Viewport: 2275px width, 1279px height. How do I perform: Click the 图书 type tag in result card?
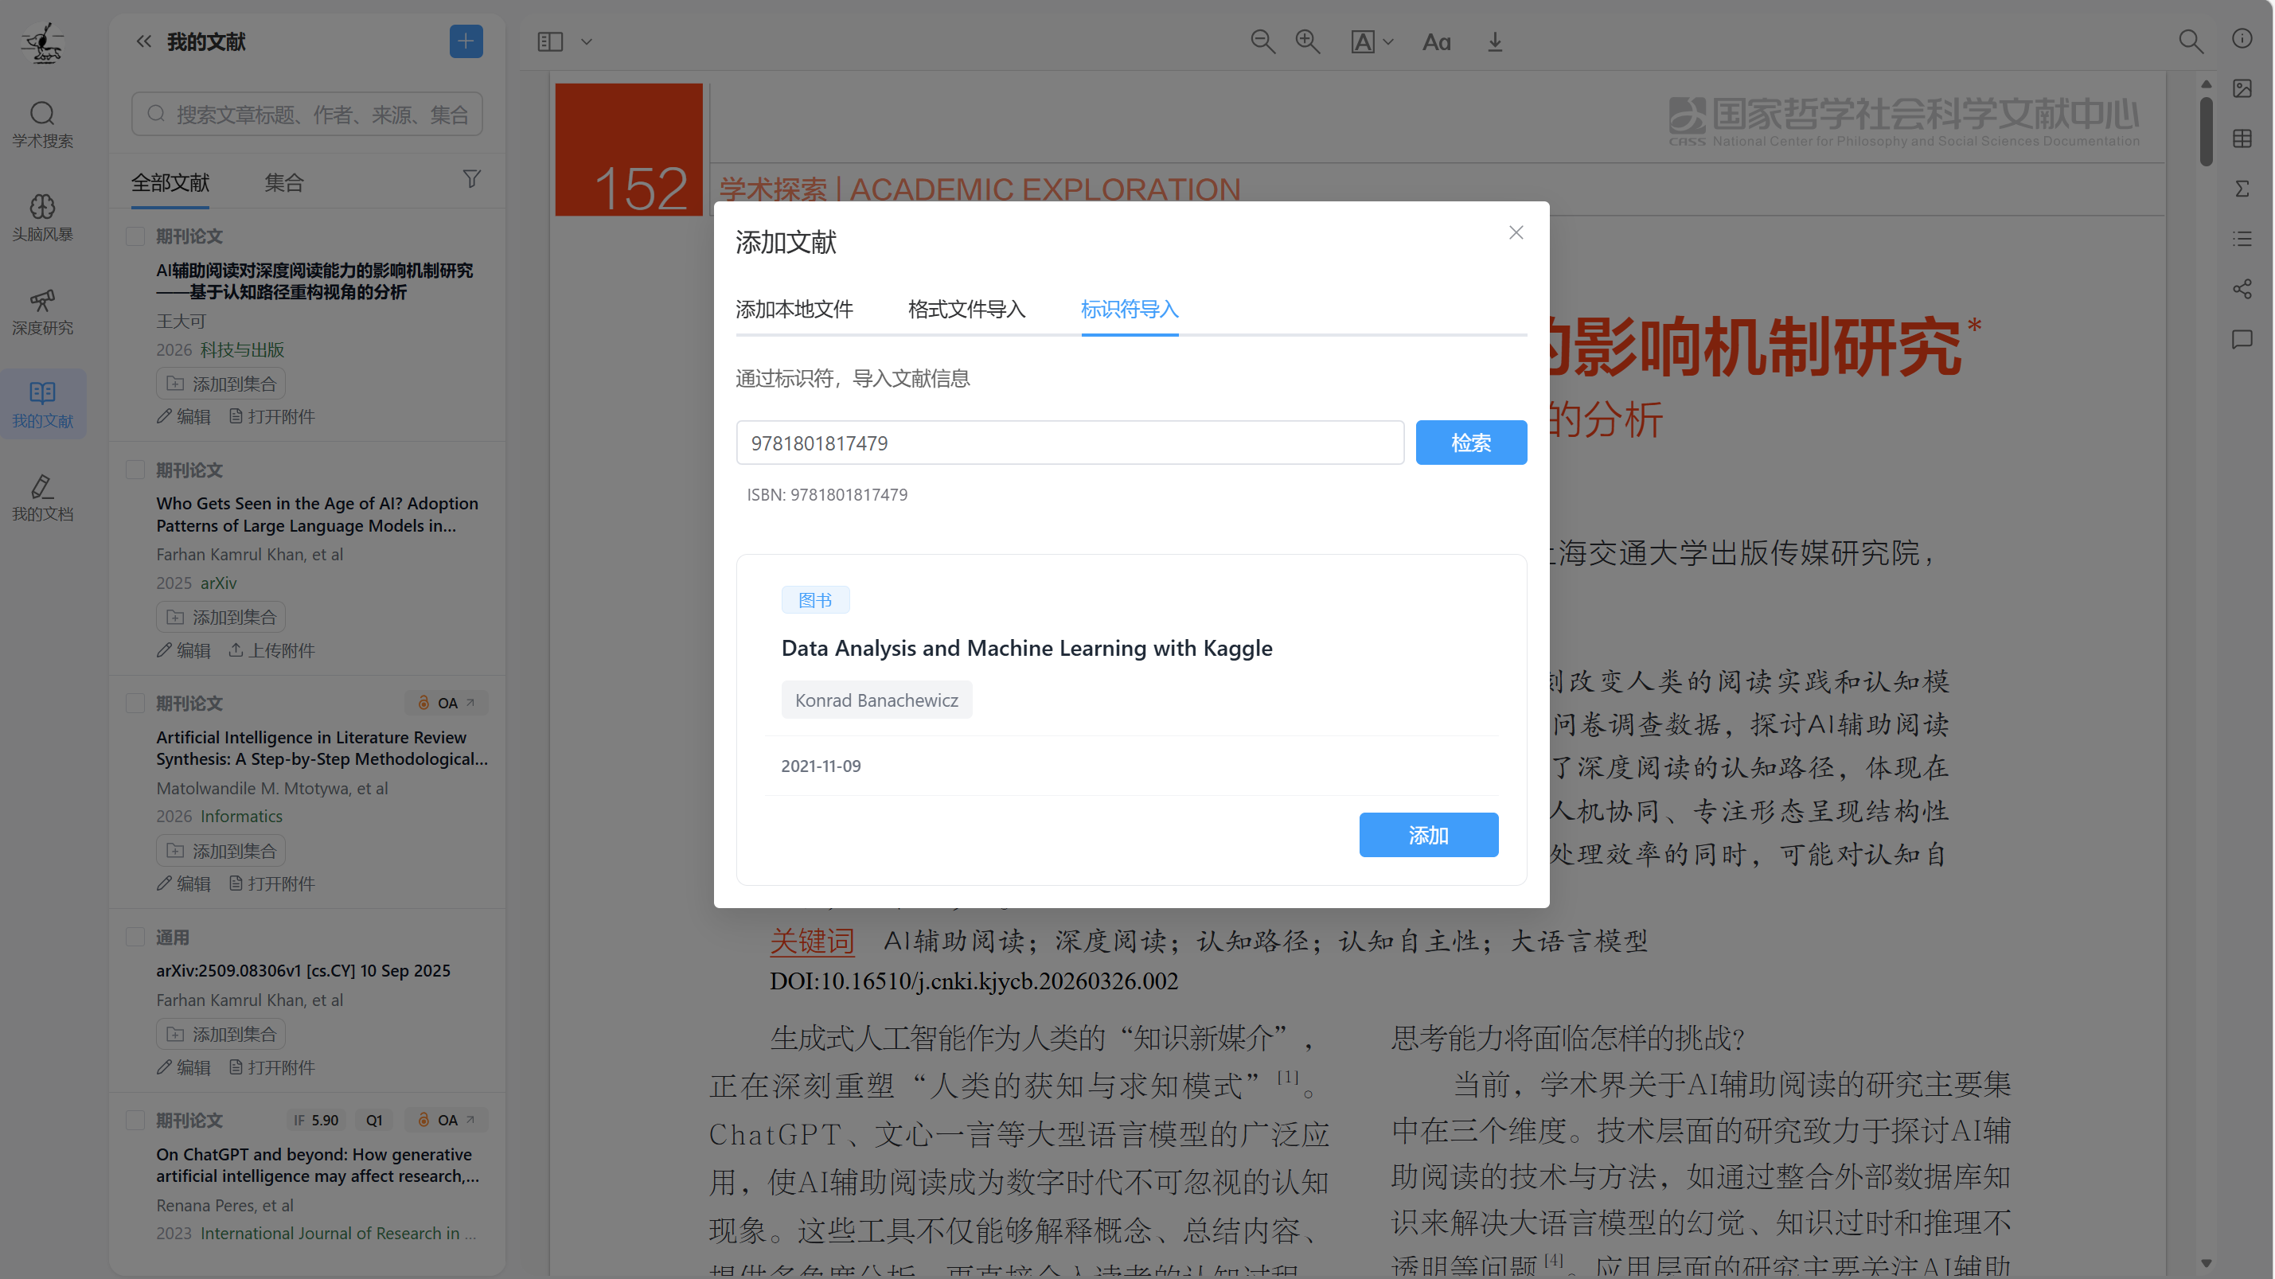tap(815, 600)
